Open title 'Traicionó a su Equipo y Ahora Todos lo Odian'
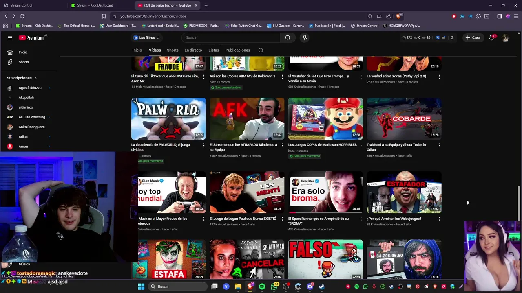522x293 pixels. coord(396,147)
